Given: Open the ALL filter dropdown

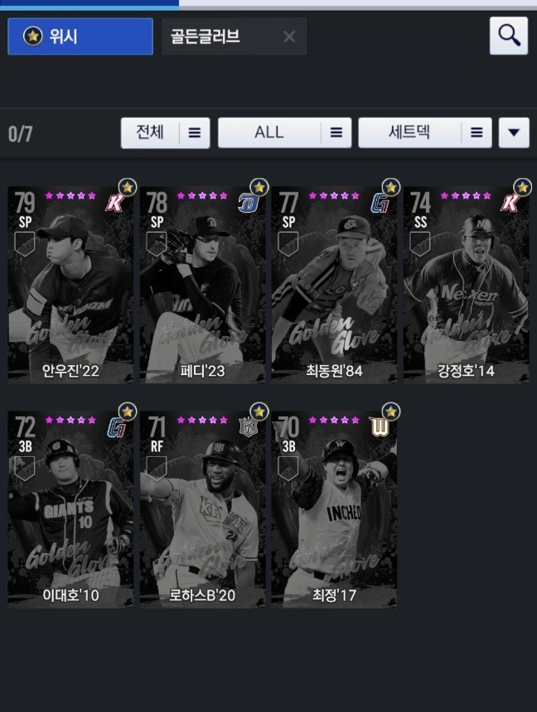Looking at the screenshot, I should click(284, 132).
